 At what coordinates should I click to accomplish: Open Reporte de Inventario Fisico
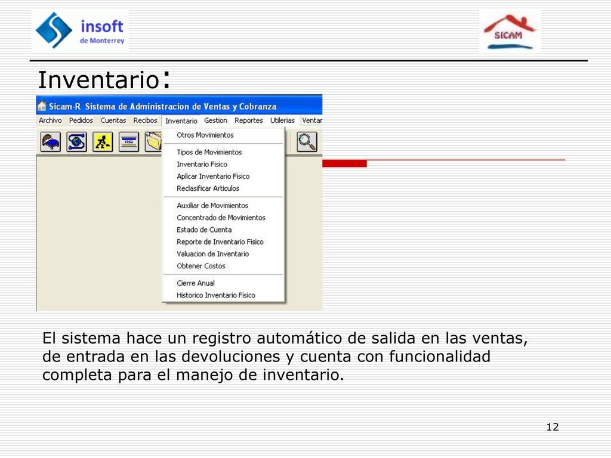(224, 242)
